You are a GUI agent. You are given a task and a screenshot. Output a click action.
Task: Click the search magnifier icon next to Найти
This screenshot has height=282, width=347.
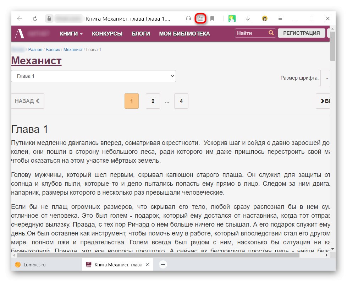pyautogui.click(x=271, y=33)
